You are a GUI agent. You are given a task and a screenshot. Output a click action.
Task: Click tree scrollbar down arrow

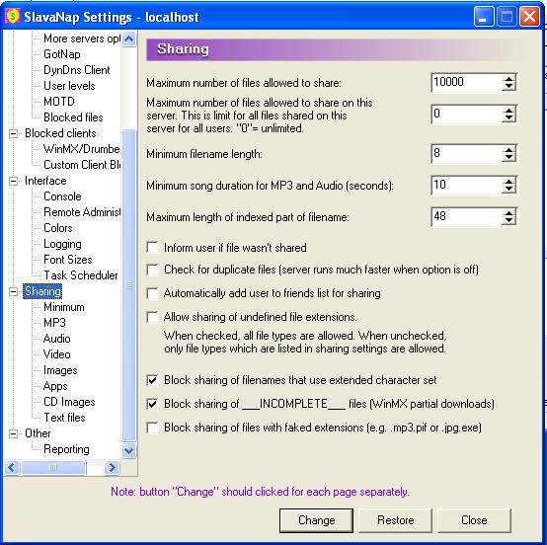point(128,451)
